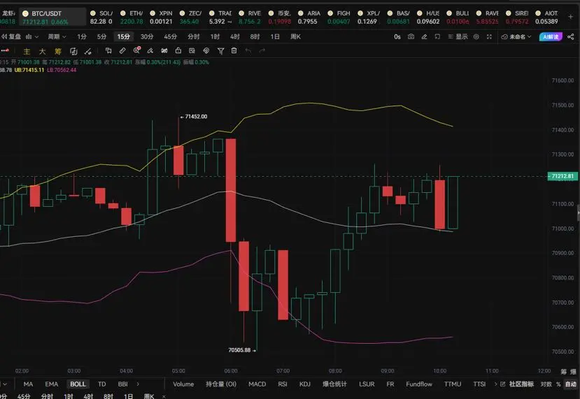Toggle the MA indicator
This screenshot has width=580, height=399.
point(28,384)
